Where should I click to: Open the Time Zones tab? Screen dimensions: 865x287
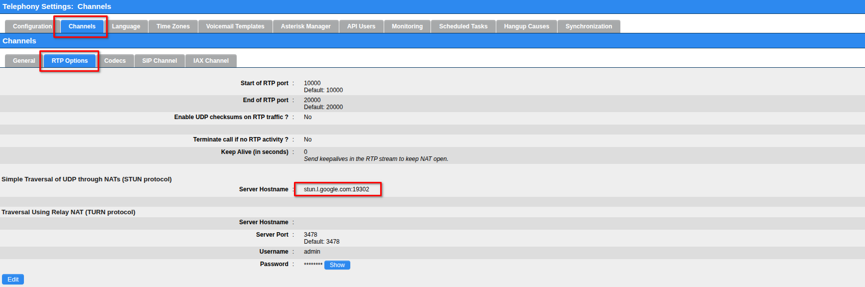tap(173, 26)
